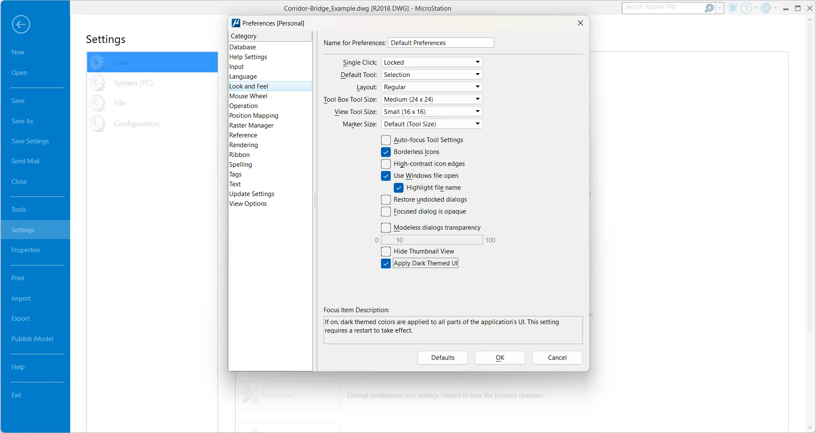The image size is (816, 433).
Task: Expand the Layout dropdown
Action: 432,87
